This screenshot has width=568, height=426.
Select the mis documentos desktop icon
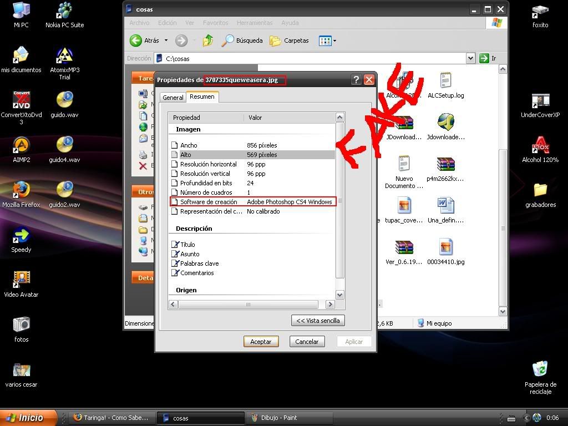click(x=21, y=59)
